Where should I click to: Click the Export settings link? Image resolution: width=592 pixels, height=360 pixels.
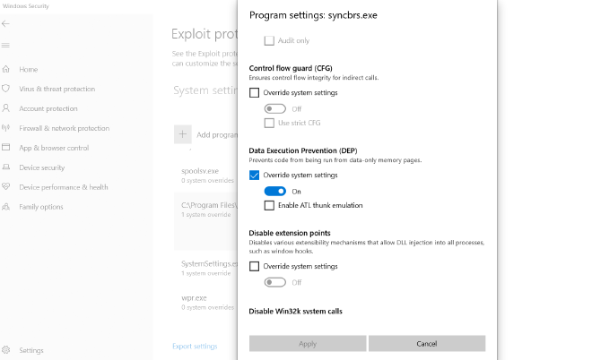point(195,346)
